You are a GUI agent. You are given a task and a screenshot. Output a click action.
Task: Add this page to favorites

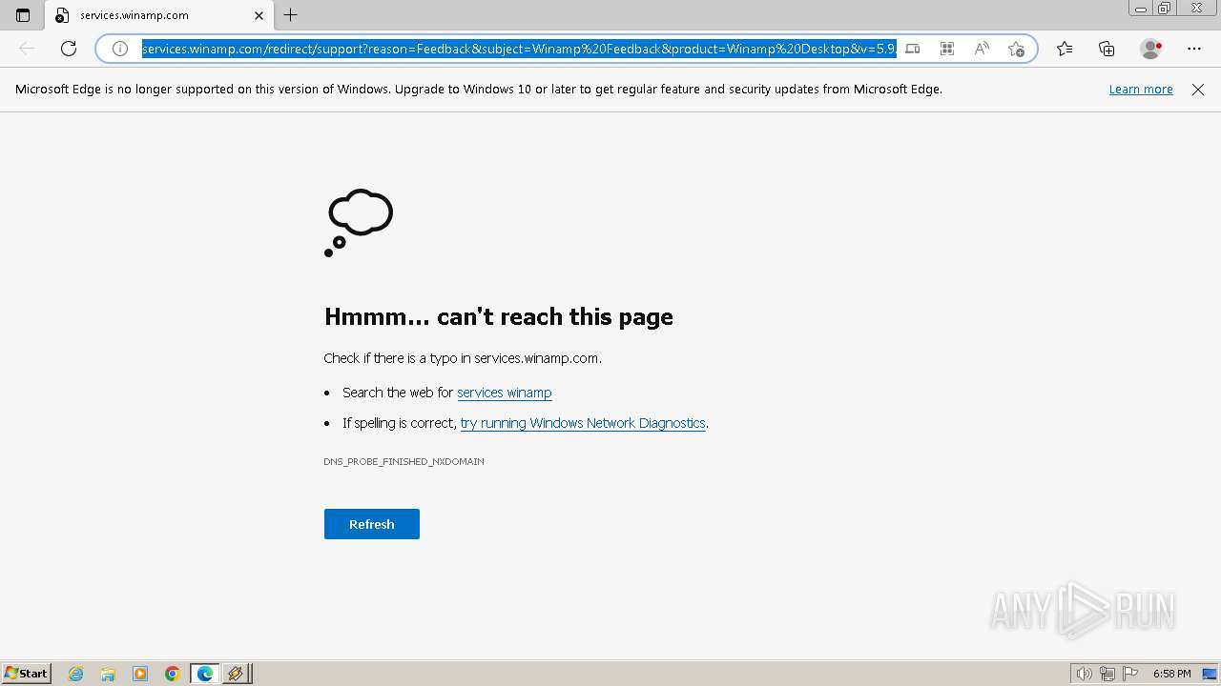1016,49
